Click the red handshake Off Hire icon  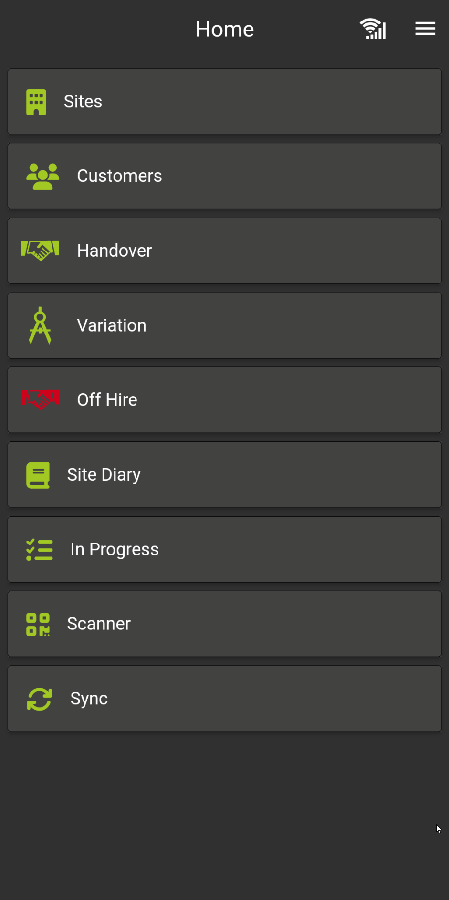[x=40, y=400]
